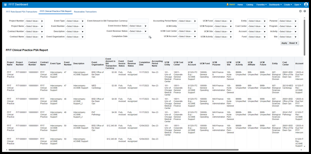
Task: Click the Accounting Period Name column header
Action: (157, 63)
